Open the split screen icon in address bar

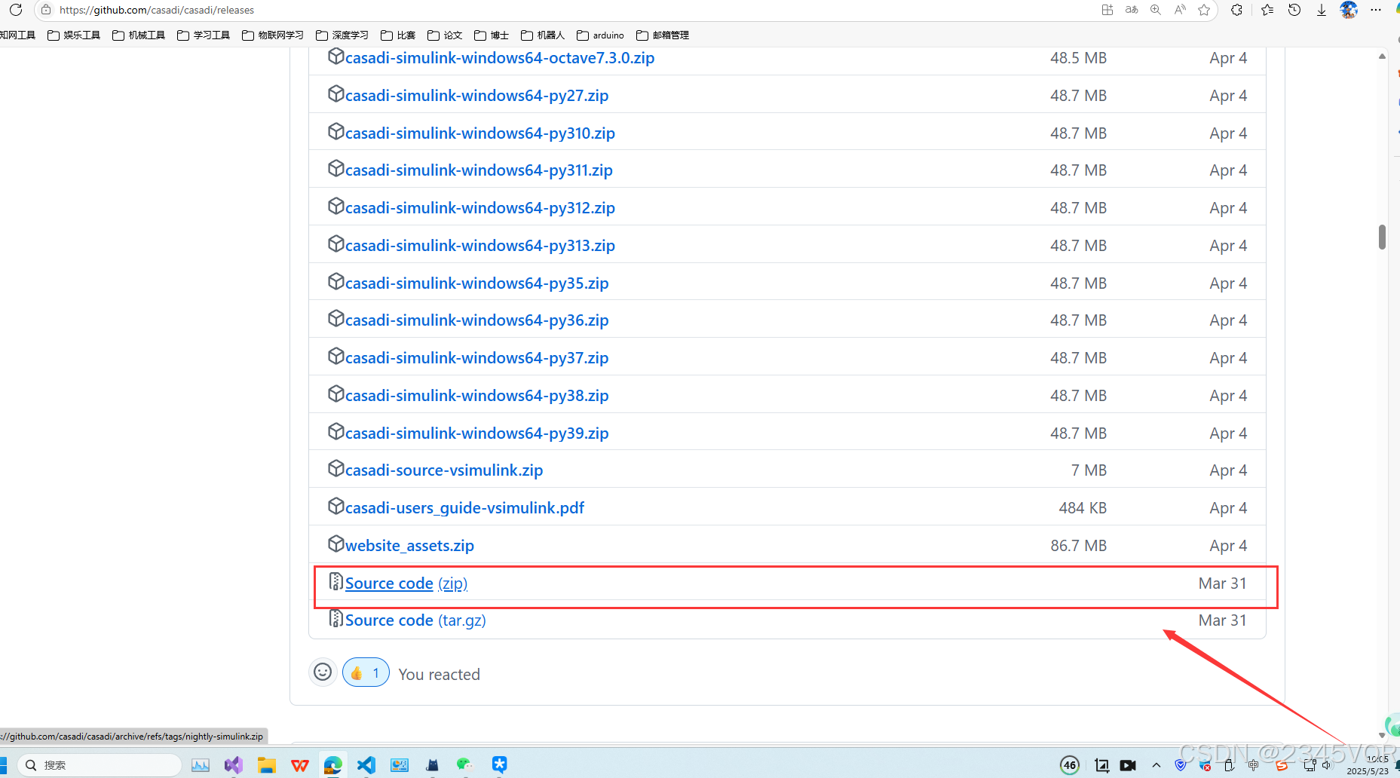pos(1107,10)
